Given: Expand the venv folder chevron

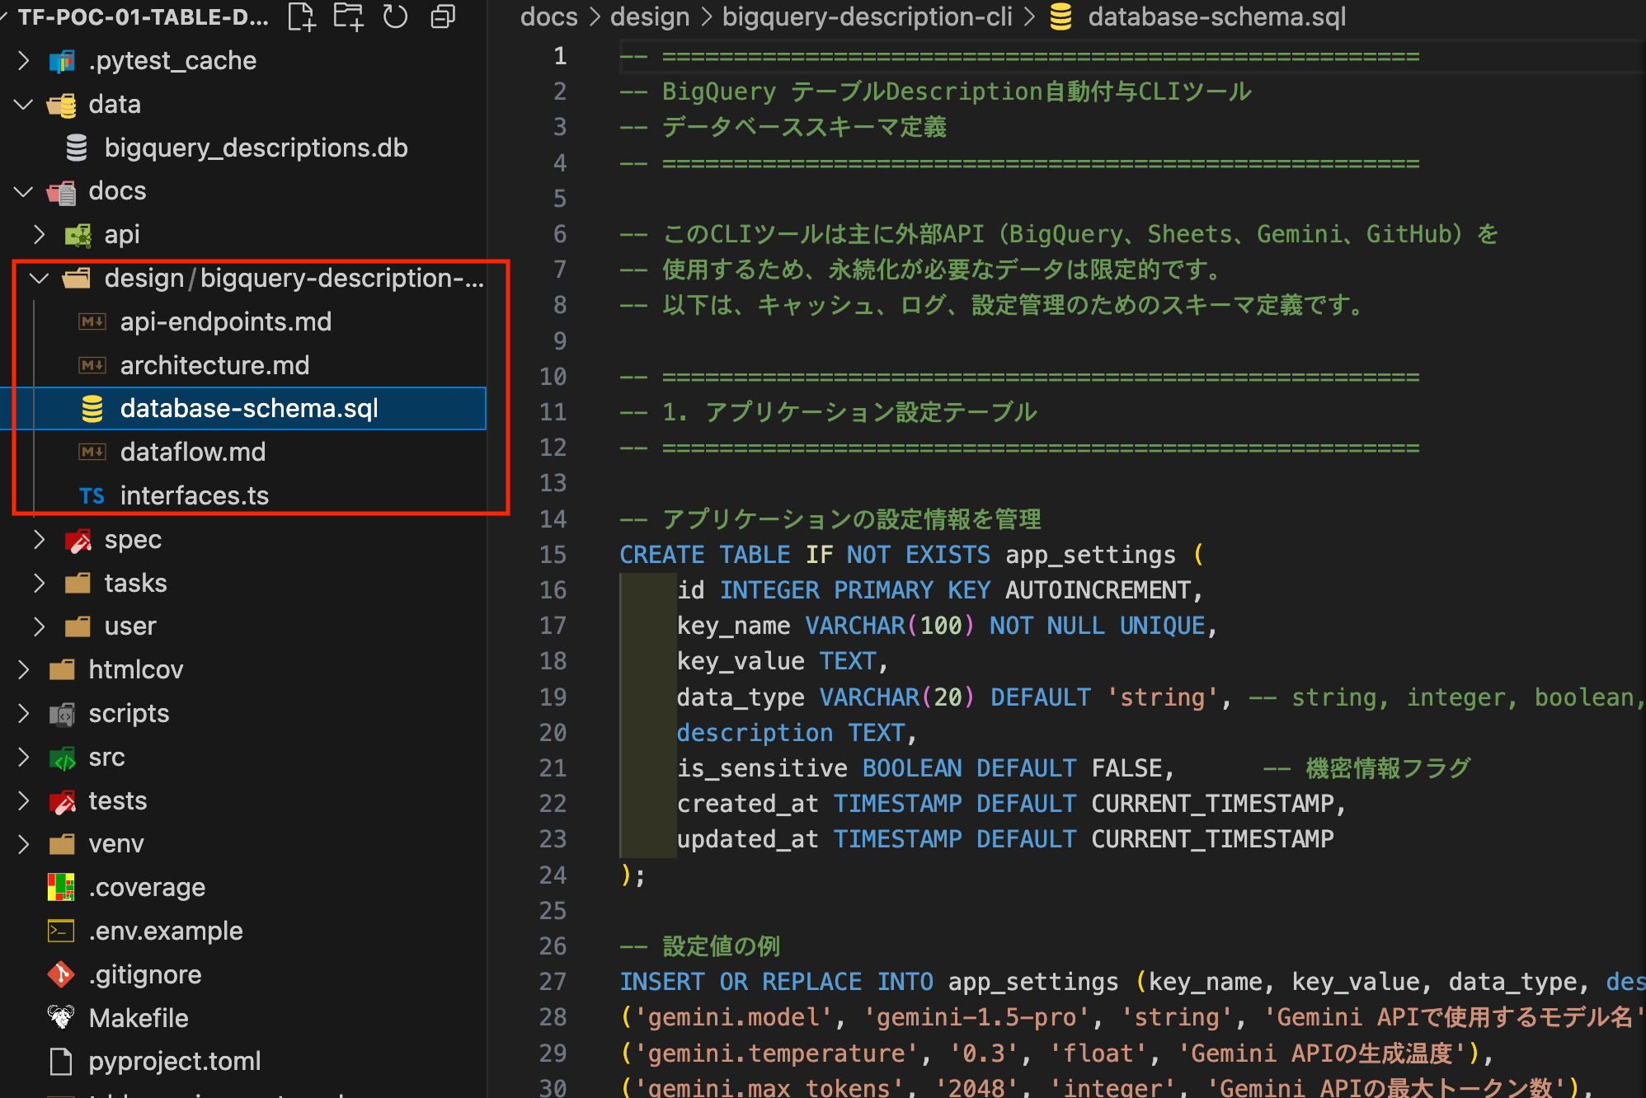Looking at the screenshot, I should tap(24, 844).
